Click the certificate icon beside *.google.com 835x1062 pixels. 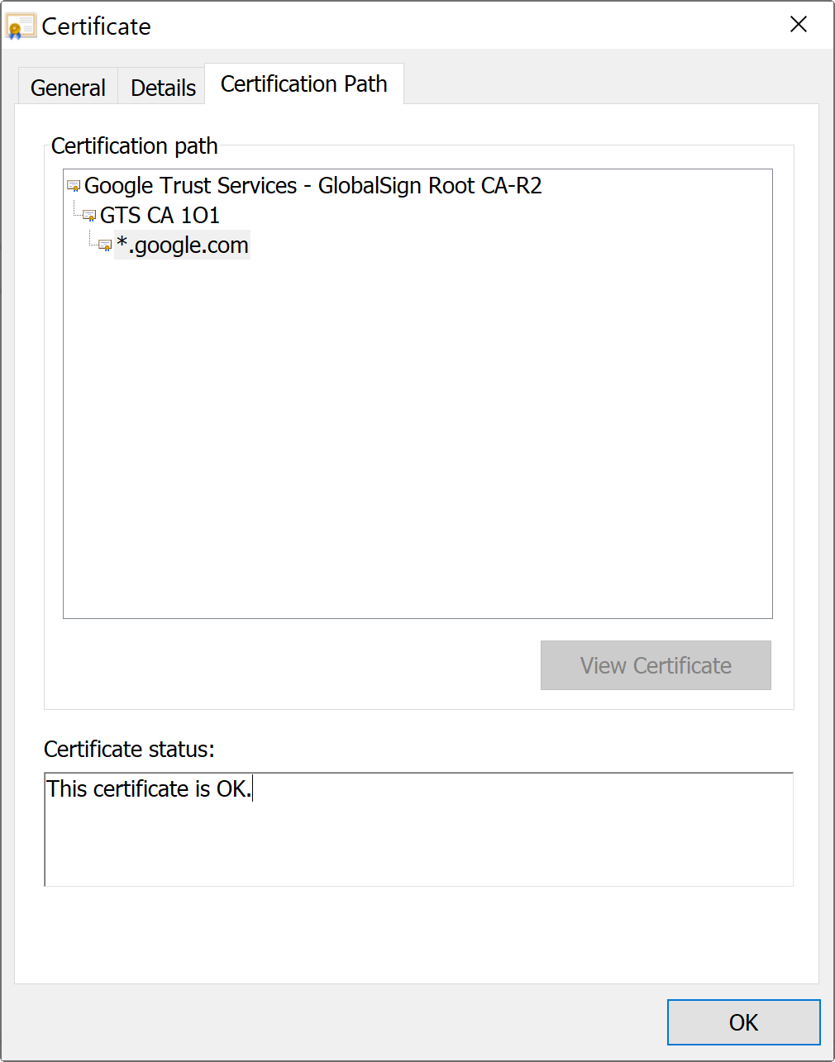[x=105, y=245]
